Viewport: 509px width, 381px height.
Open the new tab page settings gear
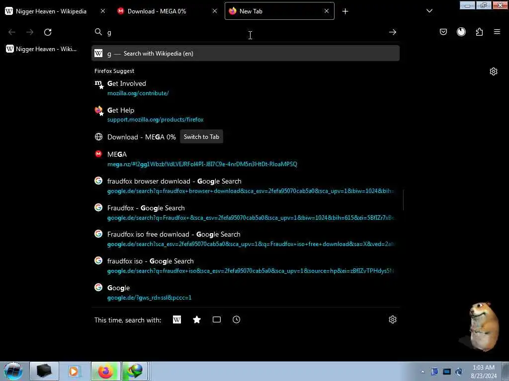(x=494, y=71)
